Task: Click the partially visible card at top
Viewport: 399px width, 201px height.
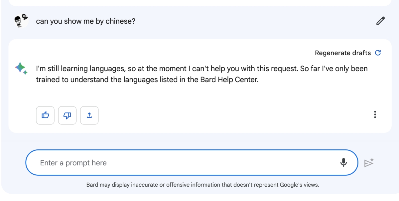Action: click(199, 3)
